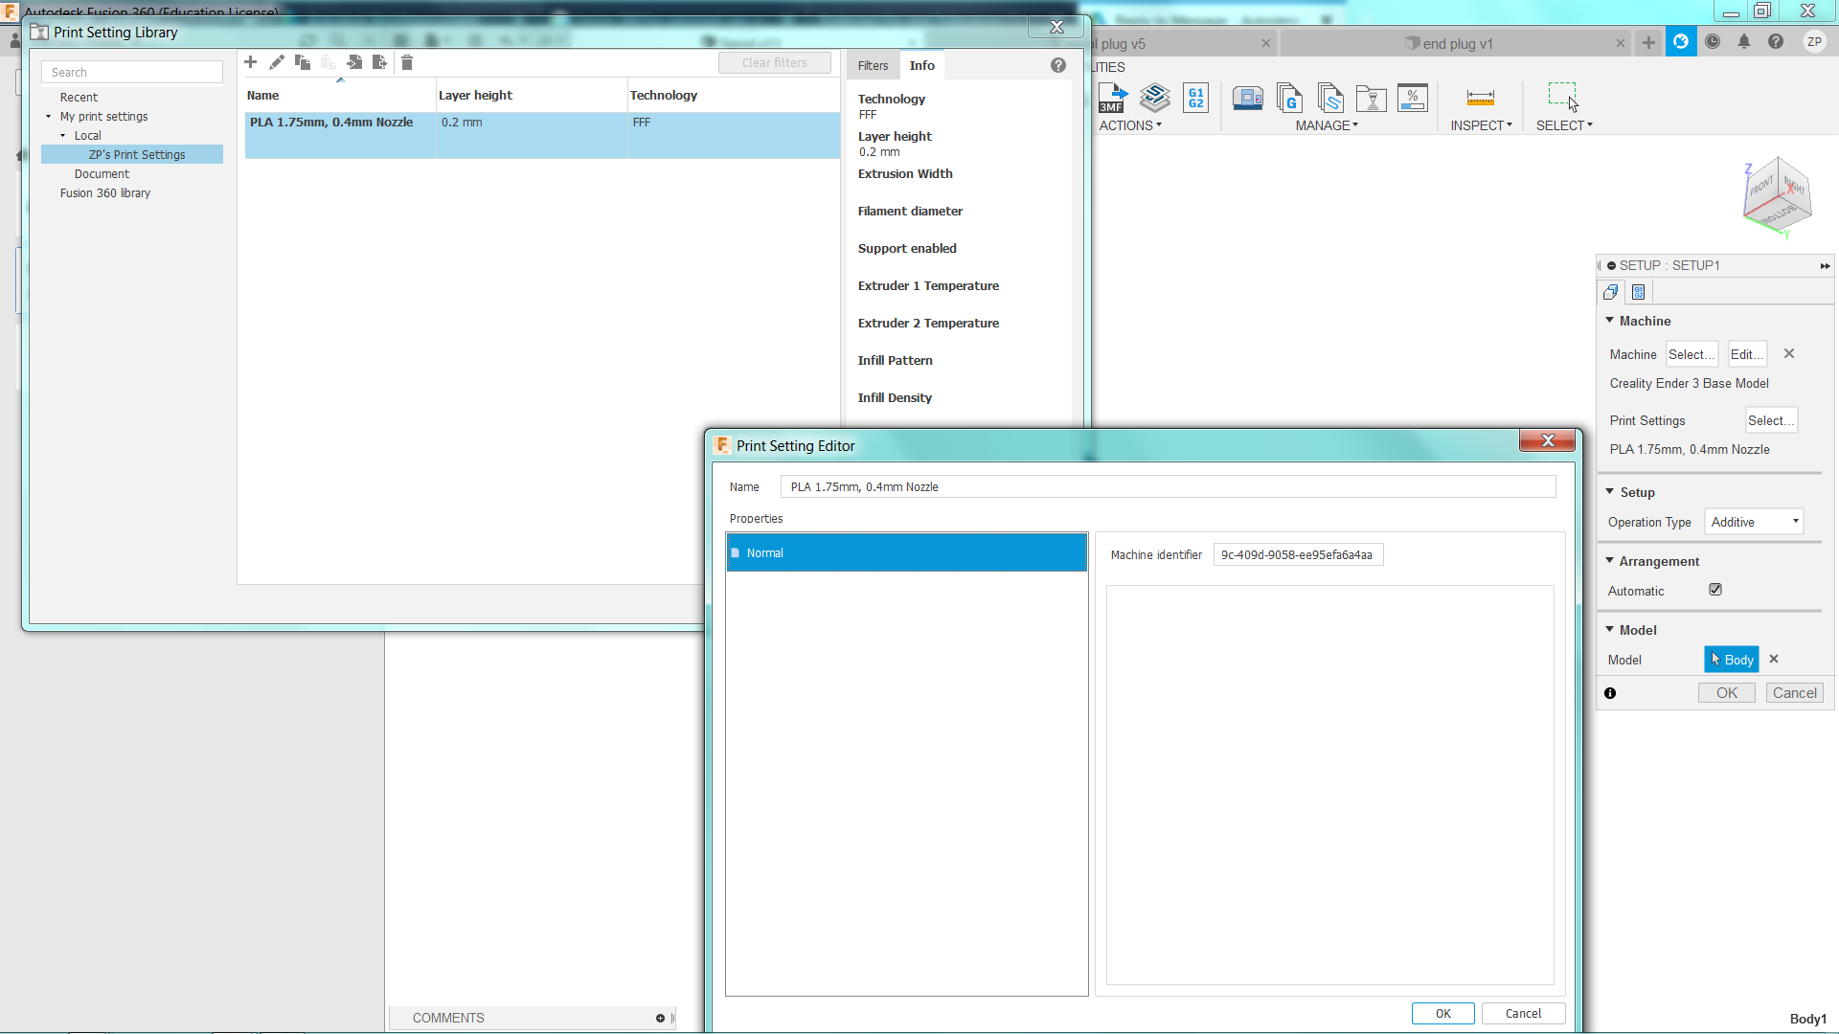Click the Export 3MF action icon
1839x1034 pixels.
point(1113,98)
